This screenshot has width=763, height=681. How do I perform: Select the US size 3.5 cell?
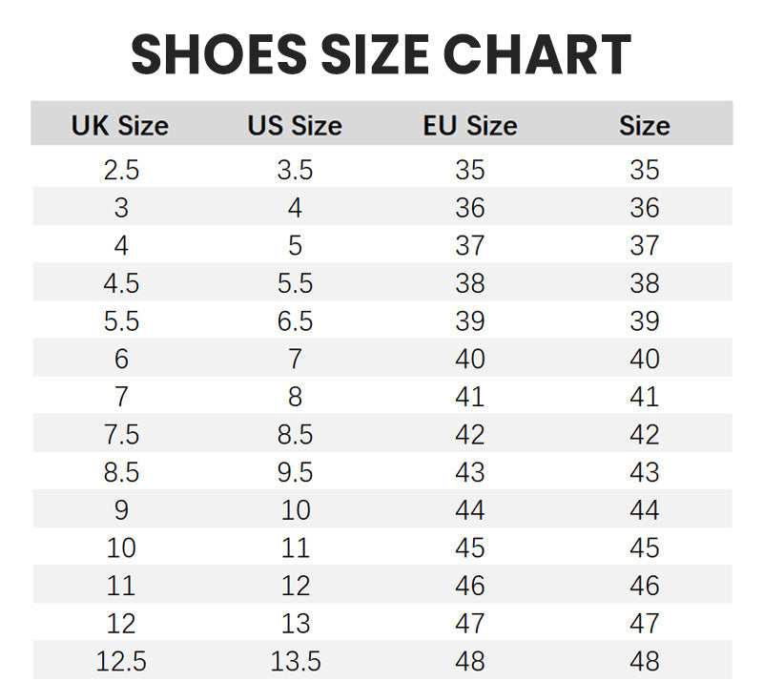295,170
